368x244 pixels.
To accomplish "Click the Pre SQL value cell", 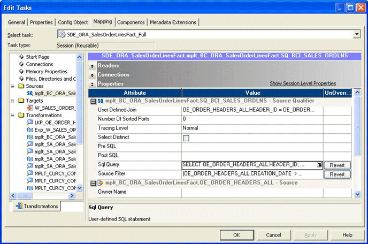I will tap(252, 147).
